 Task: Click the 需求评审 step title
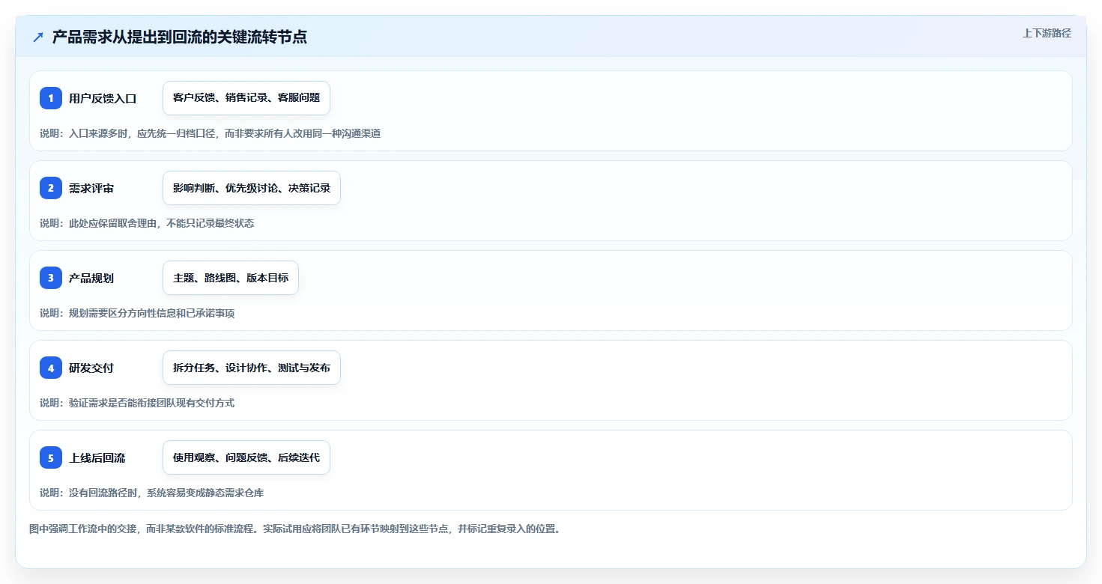point(91,188)
